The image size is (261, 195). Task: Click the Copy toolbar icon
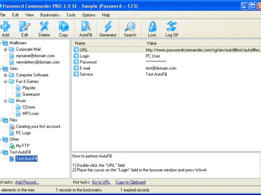63,29
